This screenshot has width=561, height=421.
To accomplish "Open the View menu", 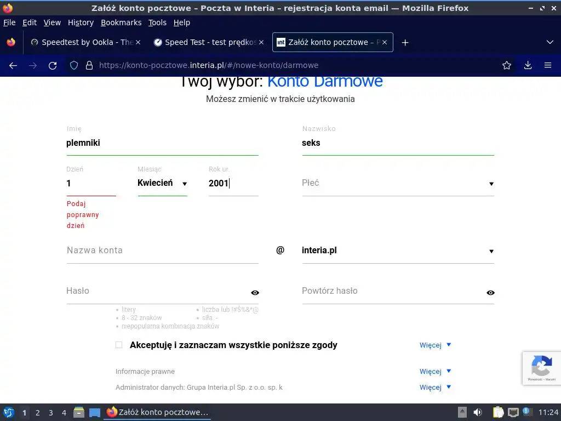I will 52,22.
